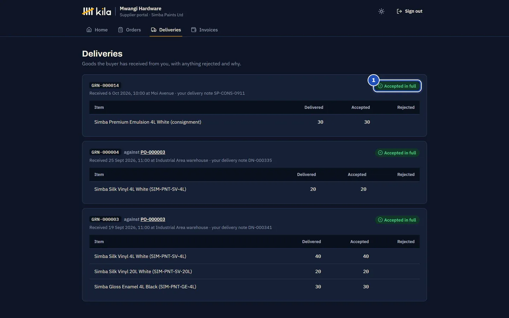Click checkmark icon on GRN-000014 status badge
509x318 pixels.
380,86
